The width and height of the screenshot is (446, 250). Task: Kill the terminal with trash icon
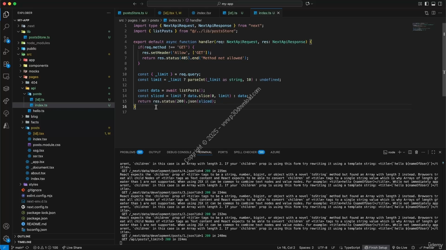(416, 152)
